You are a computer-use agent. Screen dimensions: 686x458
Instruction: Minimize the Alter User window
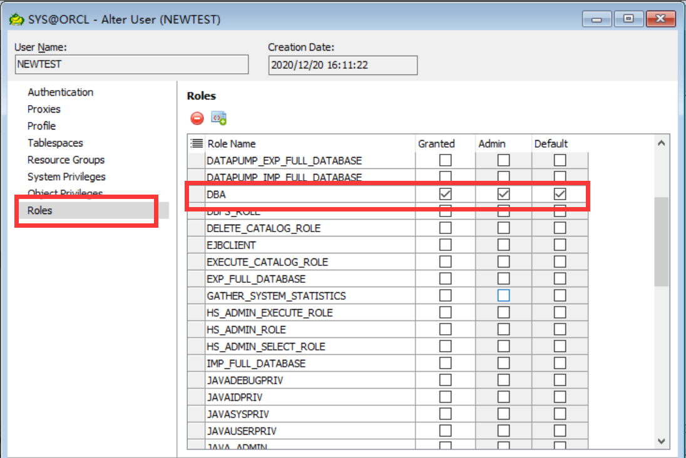coord(596,19)
